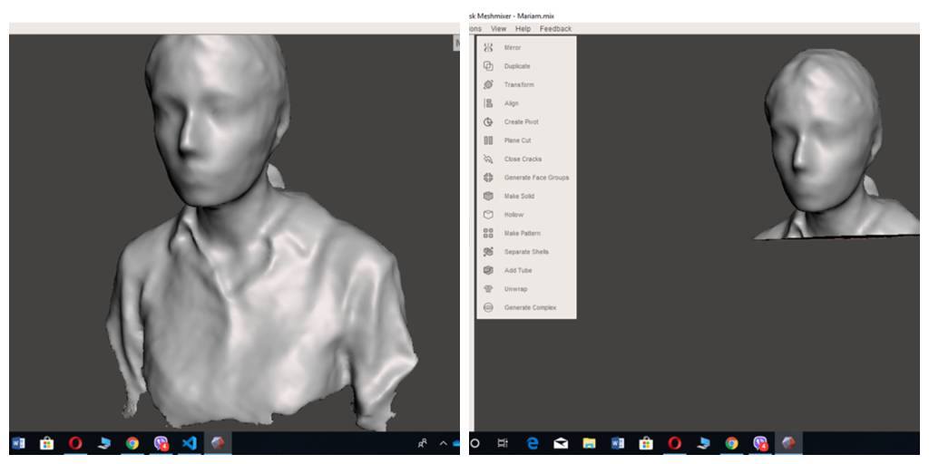Open the Feedback menu
The width and height of the screenshot is (929, 464).
point(556,28)
